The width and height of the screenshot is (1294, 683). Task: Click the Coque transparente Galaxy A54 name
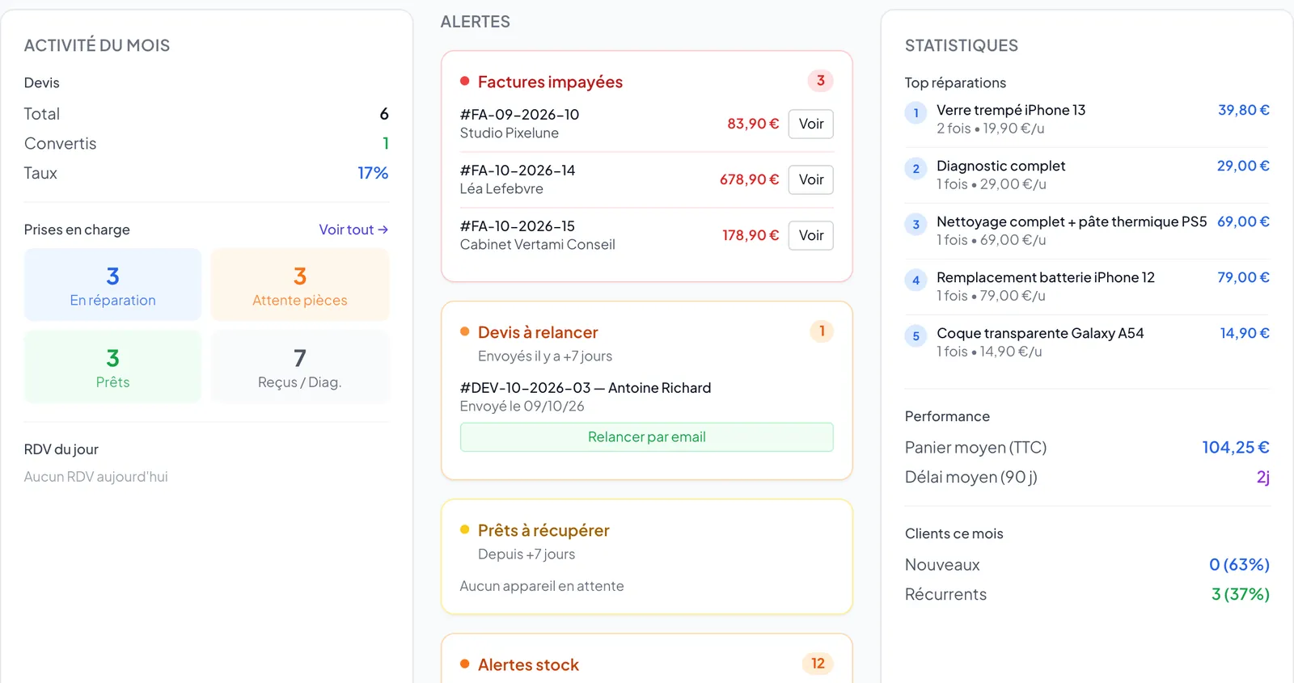tap(1040, 333)
